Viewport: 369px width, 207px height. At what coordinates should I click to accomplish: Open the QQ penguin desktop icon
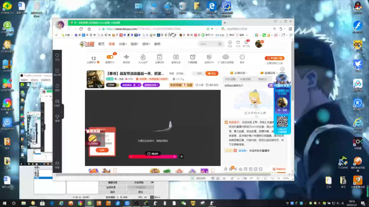(x=358, y=8)
